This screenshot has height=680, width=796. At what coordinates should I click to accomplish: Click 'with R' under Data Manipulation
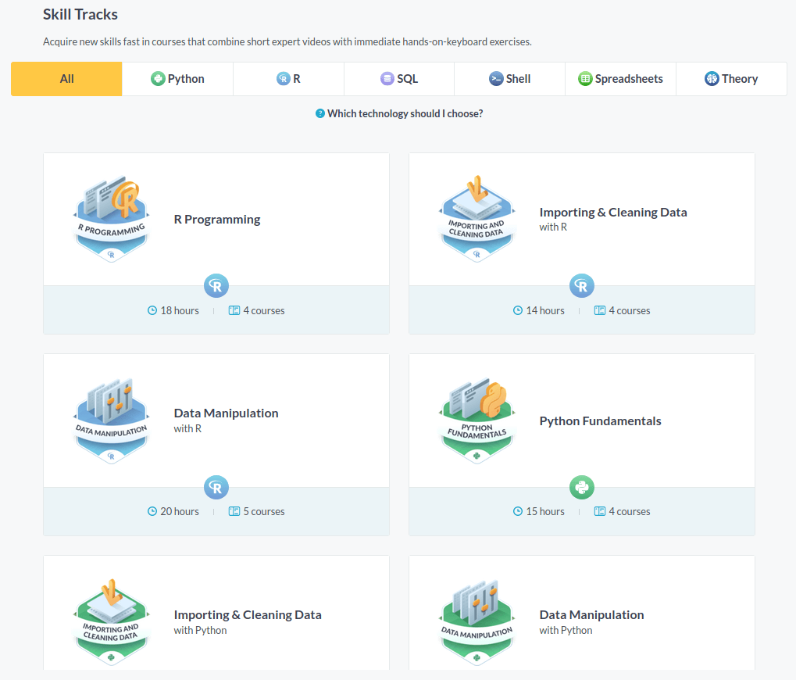[x=187, y=428]
